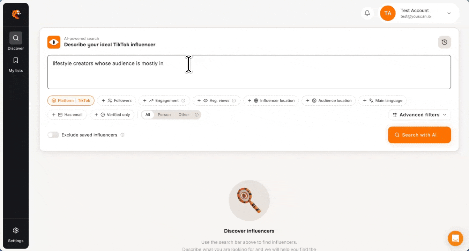
Task: Add an Audience location filter
Action: 329,101
